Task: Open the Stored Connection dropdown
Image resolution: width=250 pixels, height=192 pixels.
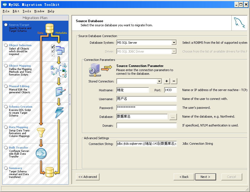Action: tap(160, 81)
